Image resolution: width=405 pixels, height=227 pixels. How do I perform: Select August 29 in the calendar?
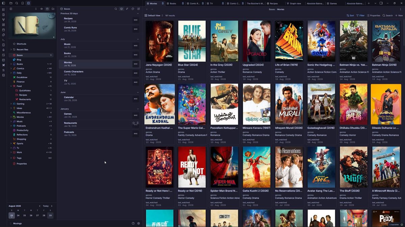pyautogui.click(x=50, y=216)
